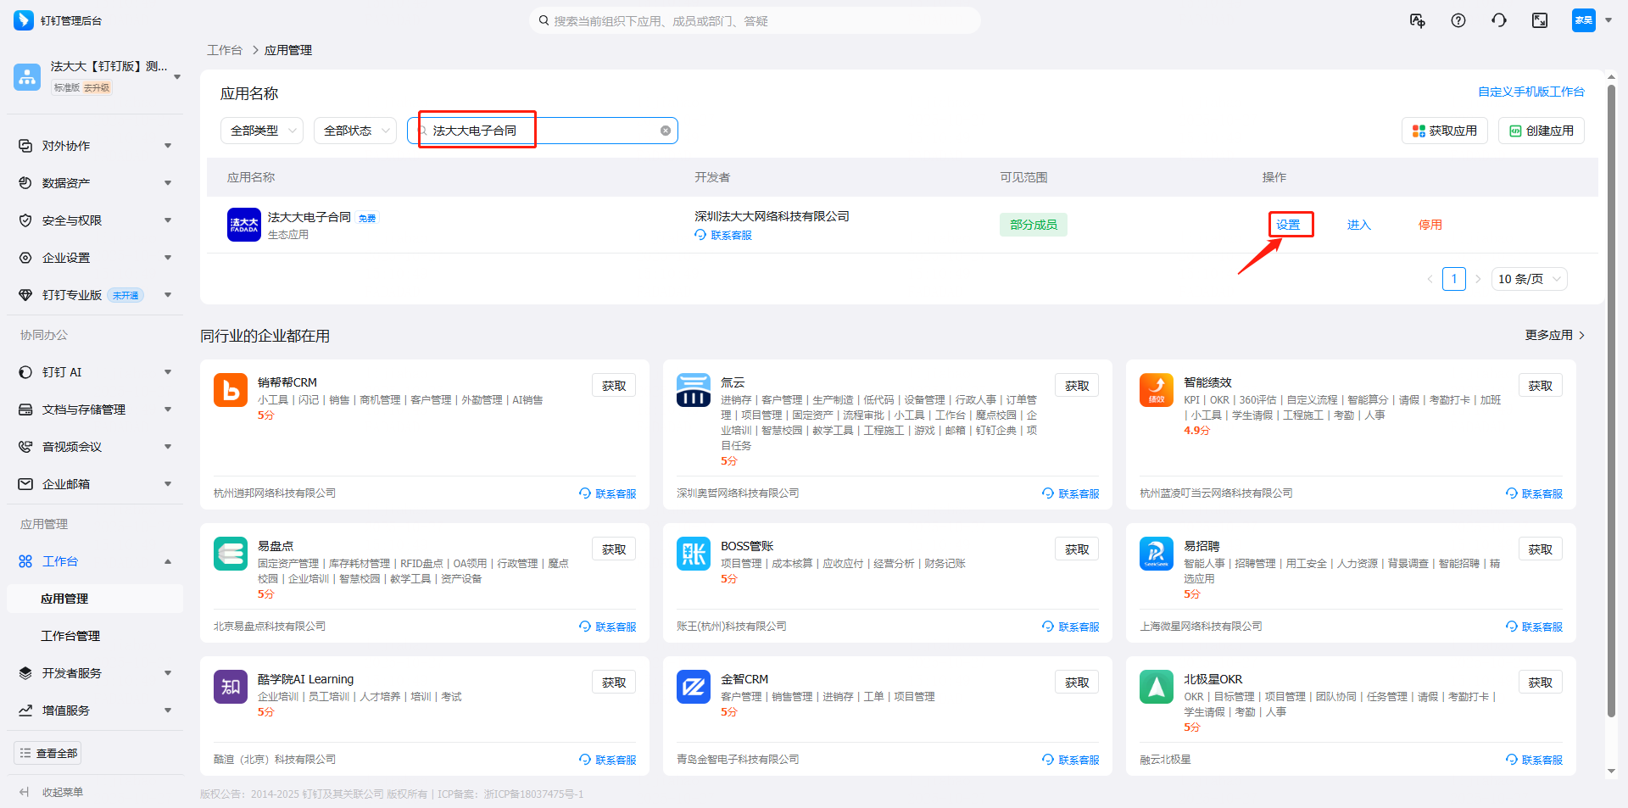The width and height of the screenshot is (1628, 808).
Task: Open the user avatar in top right
Action: coord(1584,20)
